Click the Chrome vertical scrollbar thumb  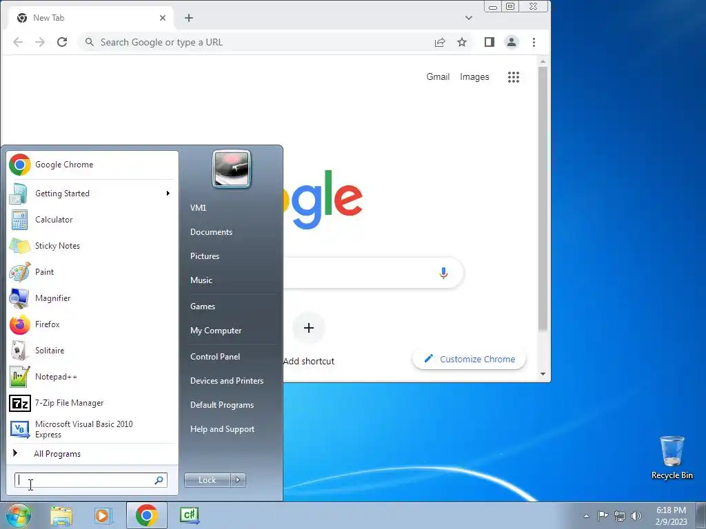[543, 198]
